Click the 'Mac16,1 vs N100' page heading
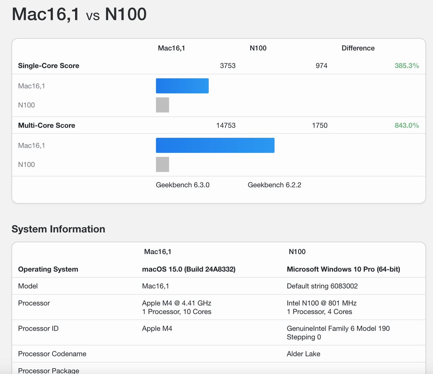433x374 pixels. click(x=79, y=14)
